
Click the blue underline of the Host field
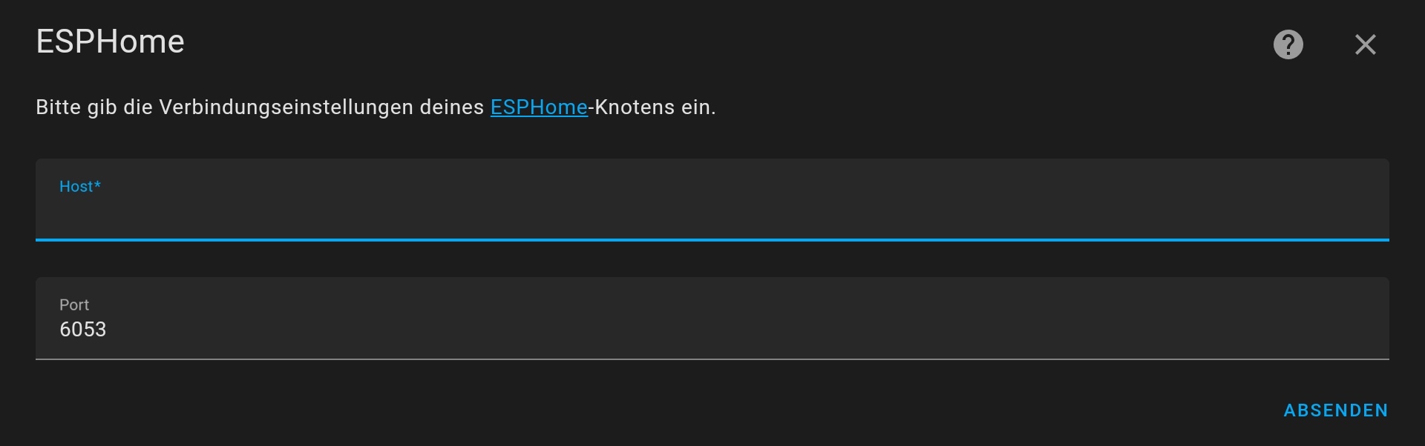point(712,239)
